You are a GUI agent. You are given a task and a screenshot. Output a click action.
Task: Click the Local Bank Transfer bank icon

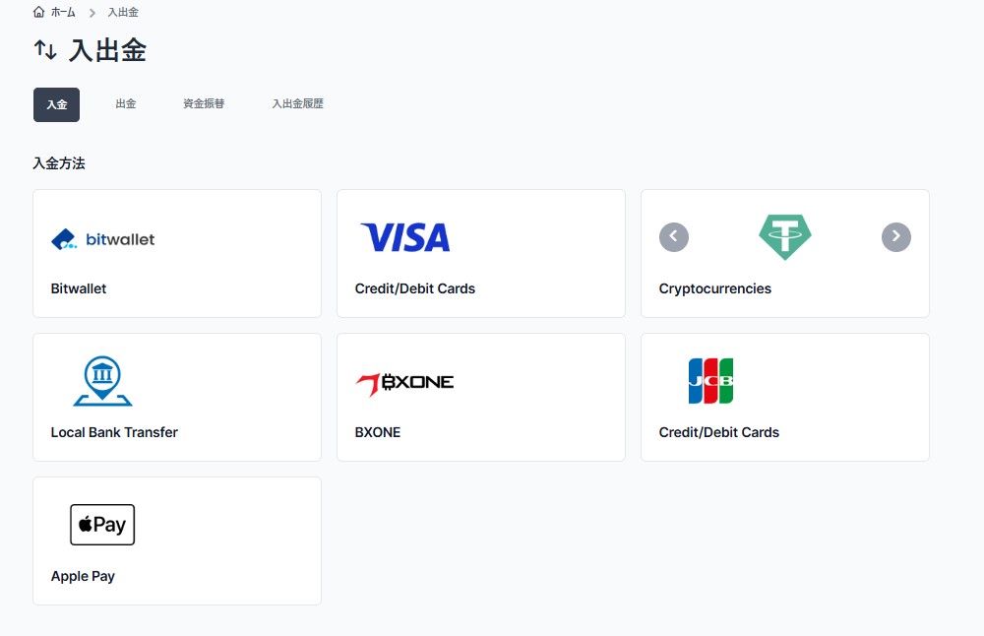pyautogui.click(x=102, y=381)
